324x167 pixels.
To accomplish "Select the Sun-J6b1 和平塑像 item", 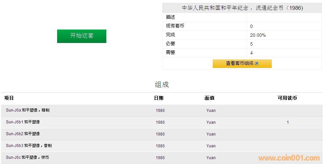I will coord(23,122).
